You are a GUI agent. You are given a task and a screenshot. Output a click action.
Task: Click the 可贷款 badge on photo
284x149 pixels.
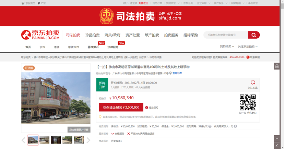[x=29, y=68]
